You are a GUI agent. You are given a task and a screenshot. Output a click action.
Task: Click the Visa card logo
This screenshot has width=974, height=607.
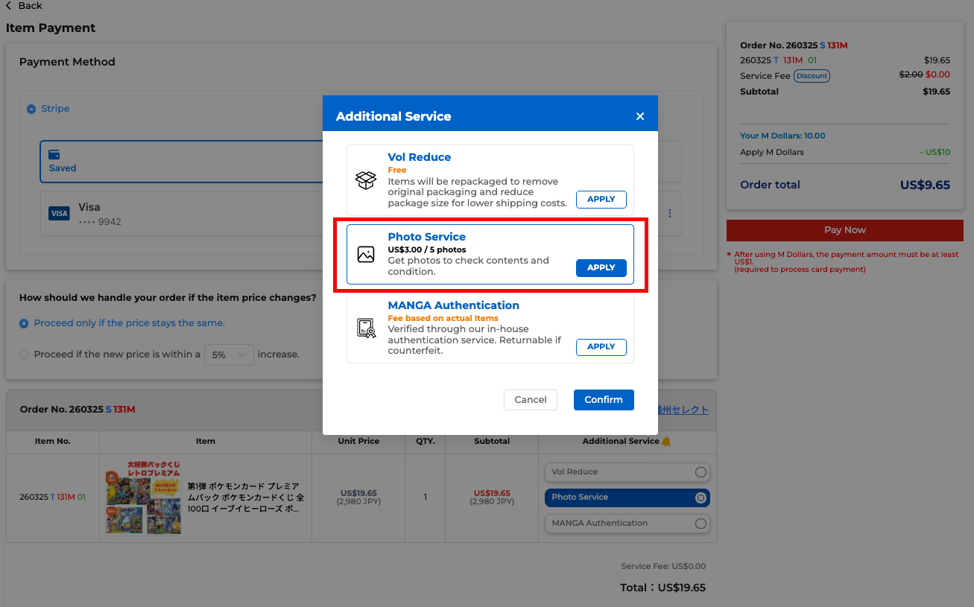(59, 214)
